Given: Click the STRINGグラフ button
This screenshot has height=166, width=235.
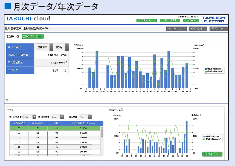Looking at the screenshot, I should (212, 154).
